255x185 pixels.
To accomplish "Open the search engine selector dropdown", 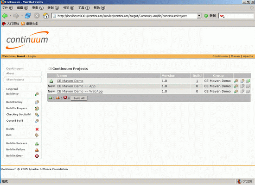I will click(x=222, y=16).
